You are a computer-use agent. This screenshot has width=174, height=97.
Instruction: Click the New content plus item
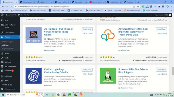(x=27, y=15)
